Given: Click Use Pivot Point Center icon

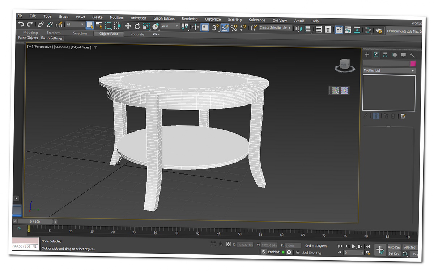Looking at the screenshot, I should tap(185, 27).
